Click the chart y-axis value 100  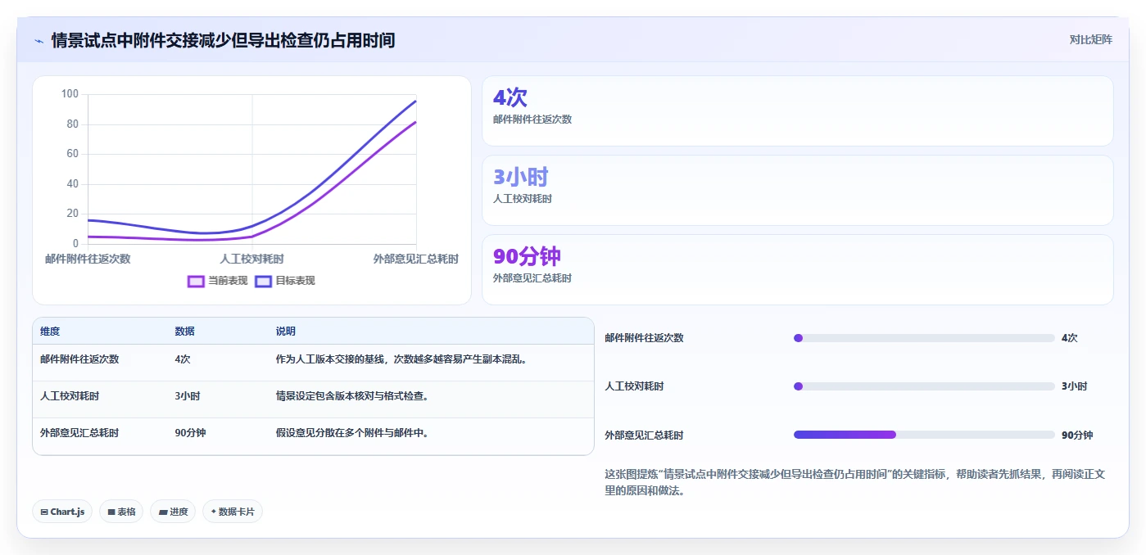point(70,94)
